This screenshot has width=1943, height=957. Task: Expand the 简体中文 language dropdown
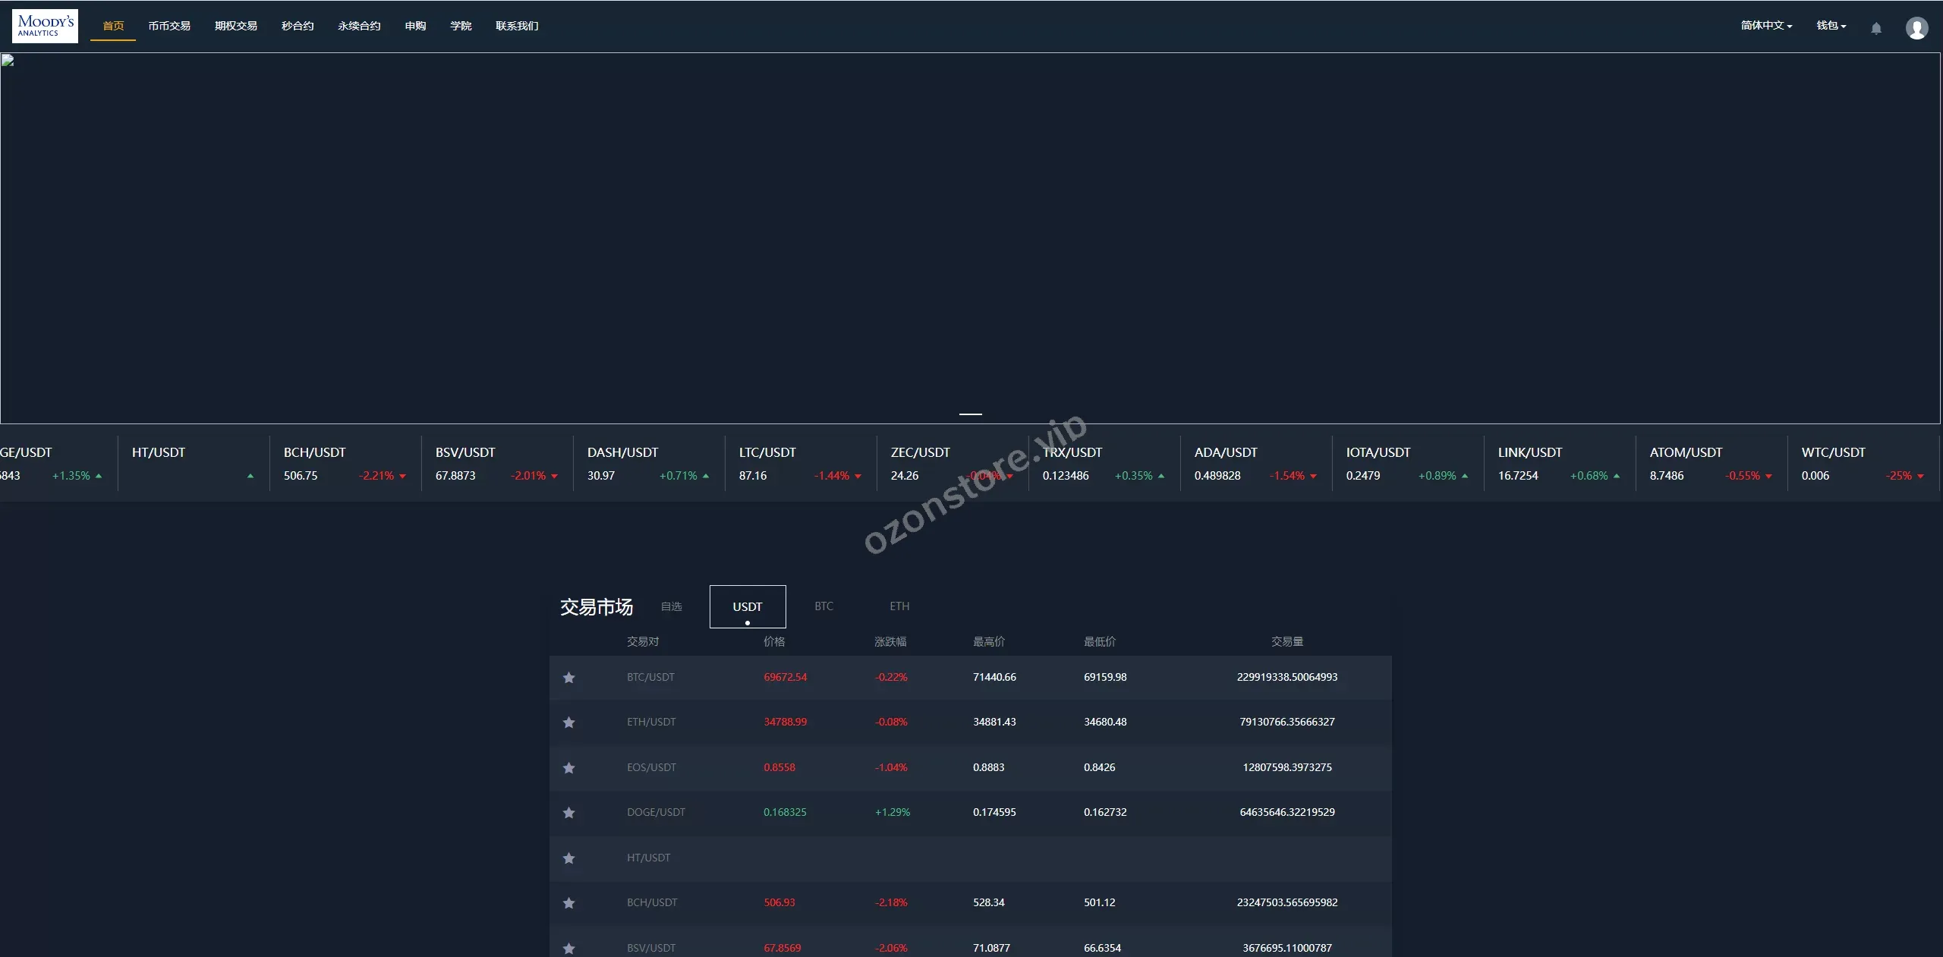click(1765, 26)
